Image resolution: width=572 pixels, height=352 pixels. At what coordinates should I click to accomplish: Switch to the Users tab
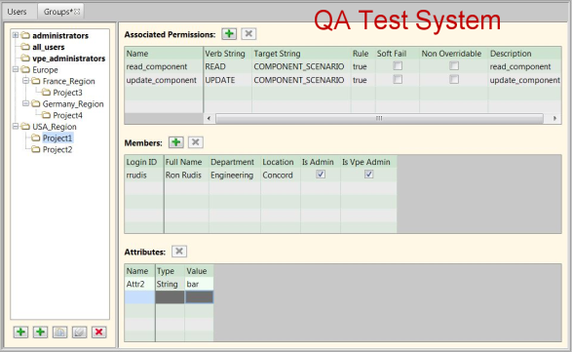pyautogui.click(x=18, y=12)
